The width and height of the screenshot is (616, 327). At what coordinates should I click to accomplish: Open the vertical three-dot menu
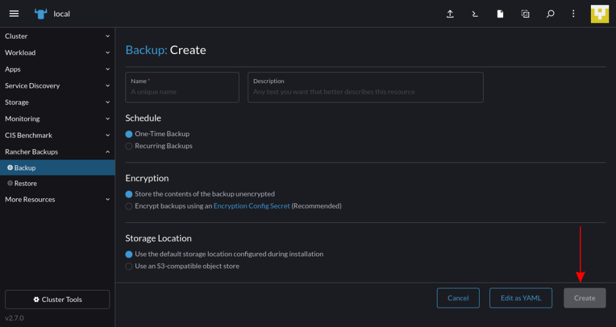tap(574, 14)
